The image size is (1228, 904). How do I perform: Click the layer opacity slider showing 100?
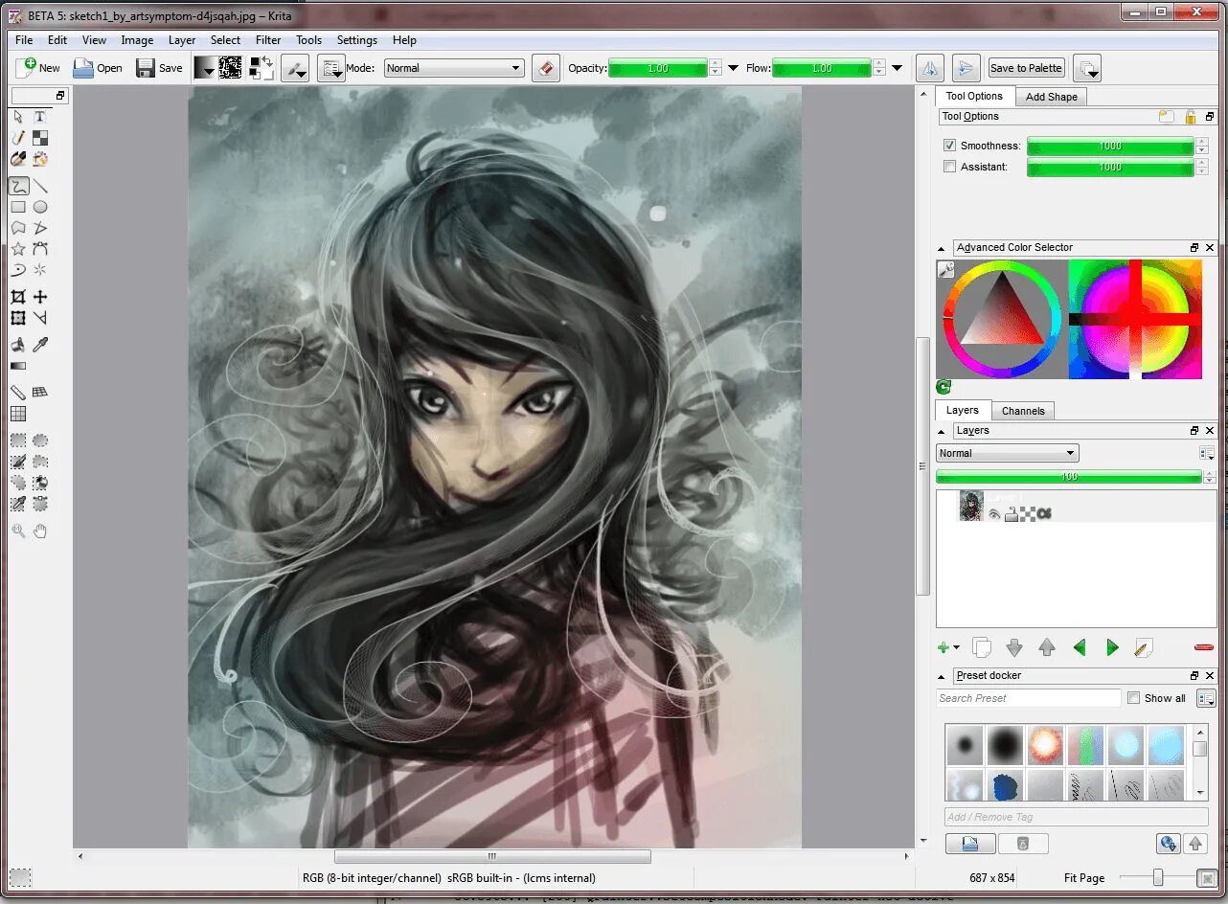click(x=1069, y=476)
